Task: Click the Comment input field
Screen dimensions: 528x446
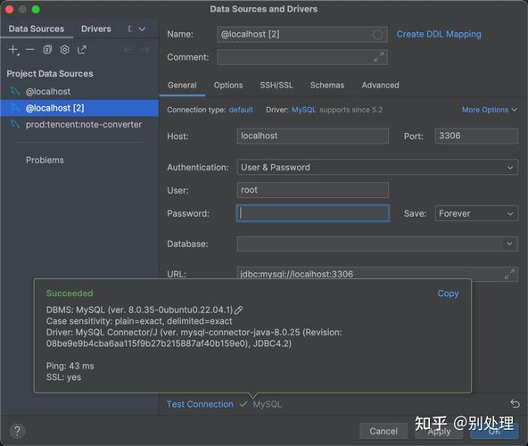Action: pyautogui.click(x=302, y=57)
